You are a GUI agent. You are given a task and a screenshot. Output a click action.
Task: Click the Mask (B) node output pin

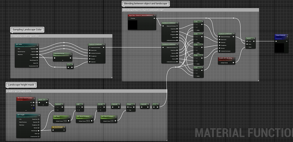click(x=47, y=103)
